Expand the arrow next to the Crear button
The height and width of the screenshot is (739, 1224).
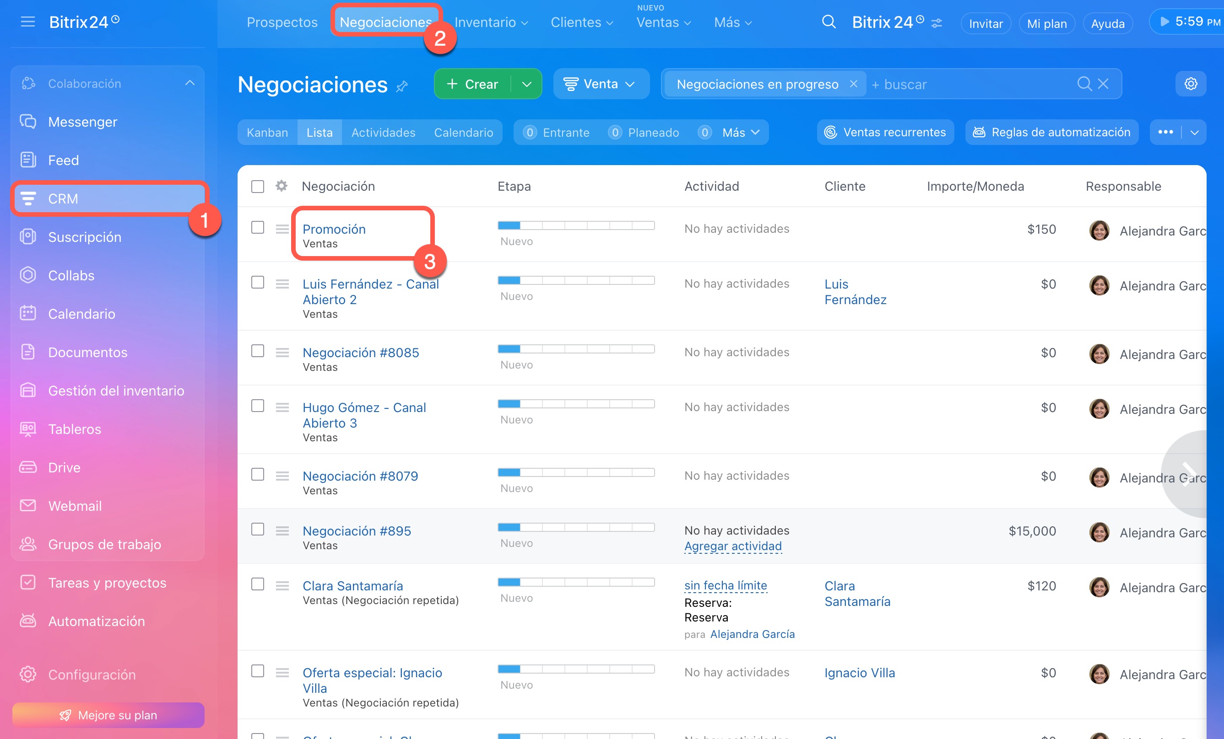[x=526, y=84]
